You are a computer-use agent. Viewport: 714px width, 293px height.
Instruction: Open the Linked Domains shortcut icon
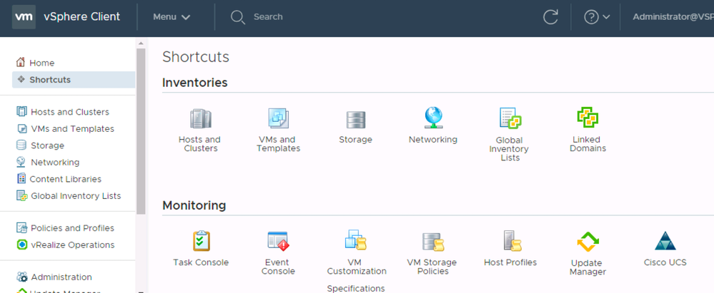[x=587, y=118]
